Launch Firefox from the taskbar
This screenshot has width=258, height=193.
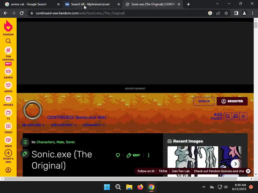click(x=140, y=187)
